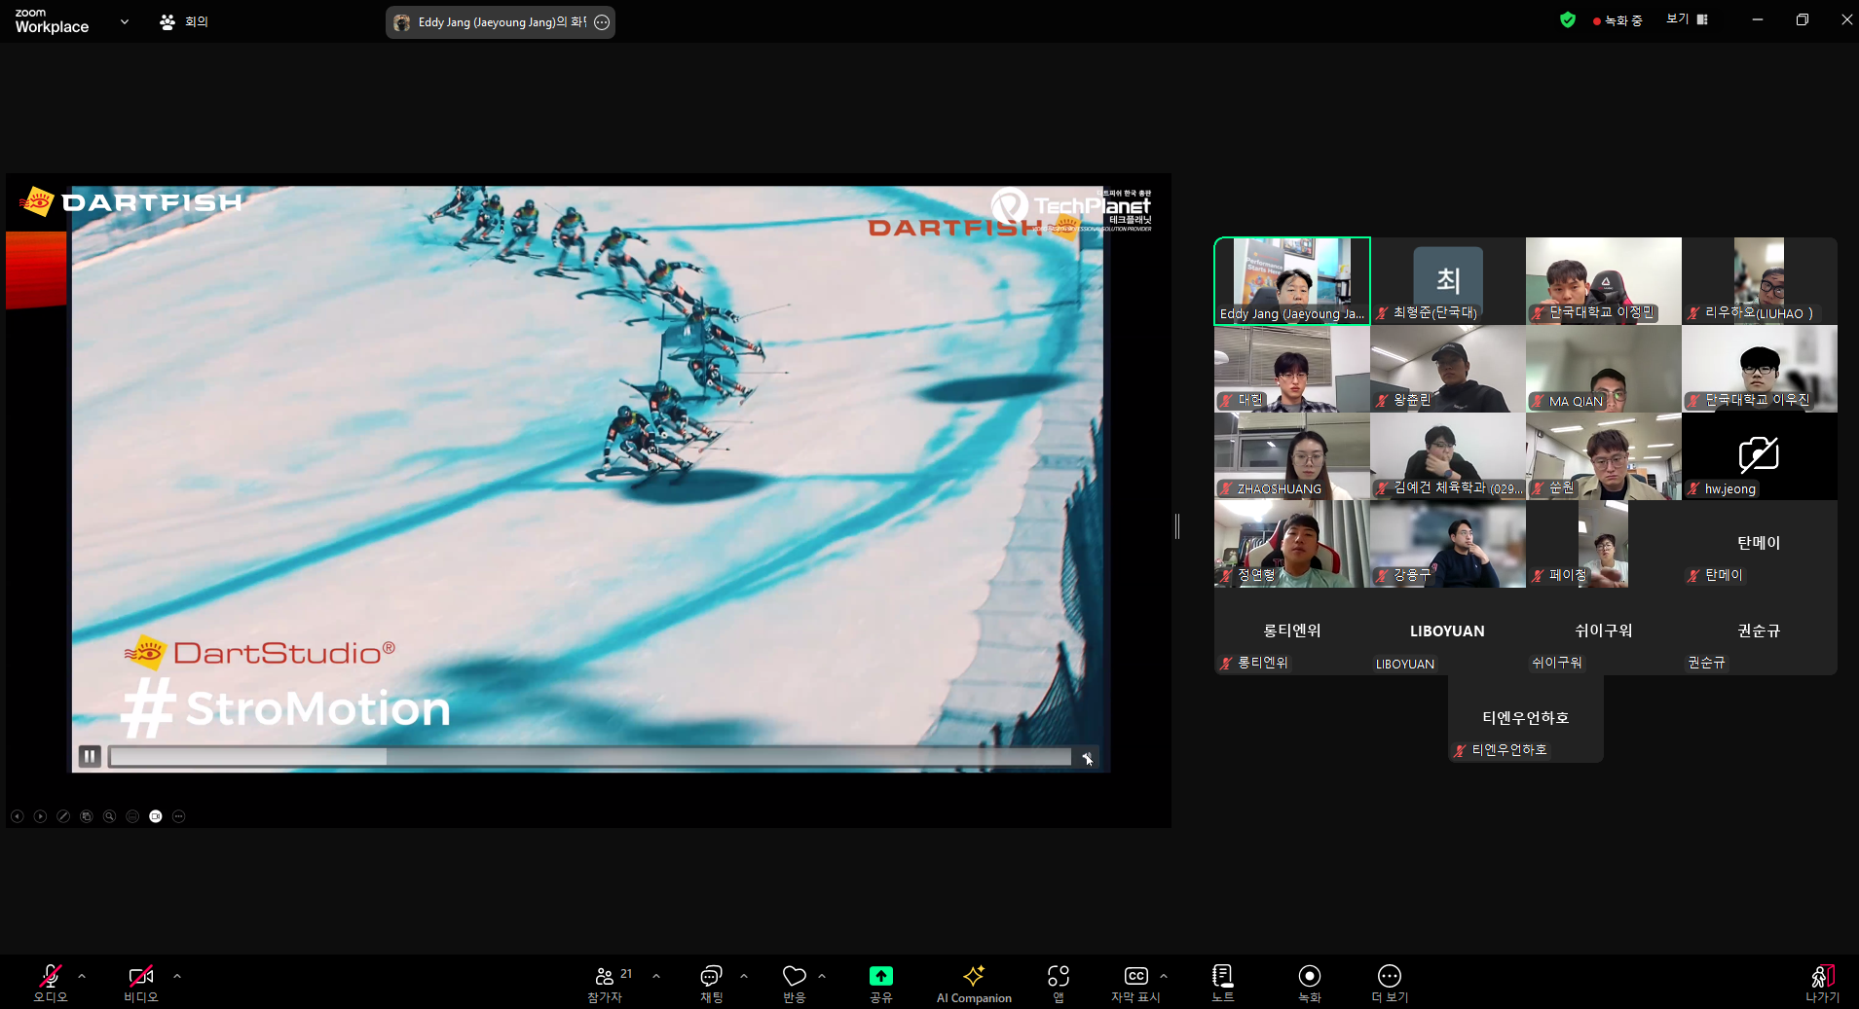1859x1009 pixels.
Task: Click the 녹화 중 recording indicator
Action: pos(1617,20)
